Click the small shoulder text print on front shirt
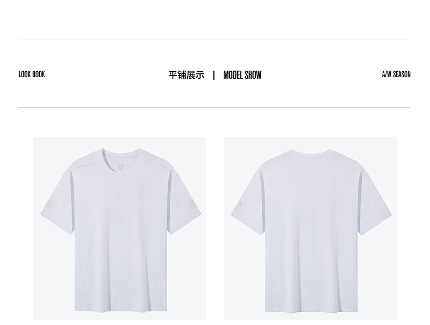The width and height of the screenshot is (430, 325). coord(84,165)
